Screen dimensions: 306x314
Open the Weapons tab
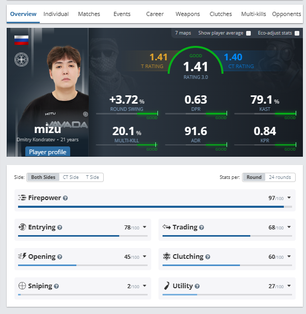[188, 14]
